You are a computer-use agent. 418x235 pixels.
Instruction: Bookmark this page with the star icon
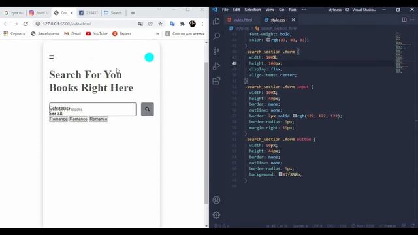click(x=160, y=23)
